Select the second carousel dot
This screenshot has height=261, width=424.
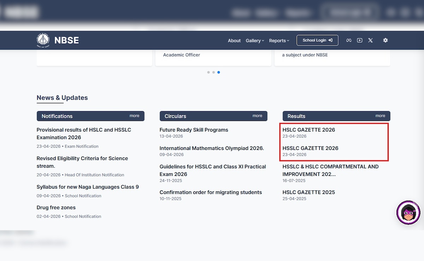point(213,72)
